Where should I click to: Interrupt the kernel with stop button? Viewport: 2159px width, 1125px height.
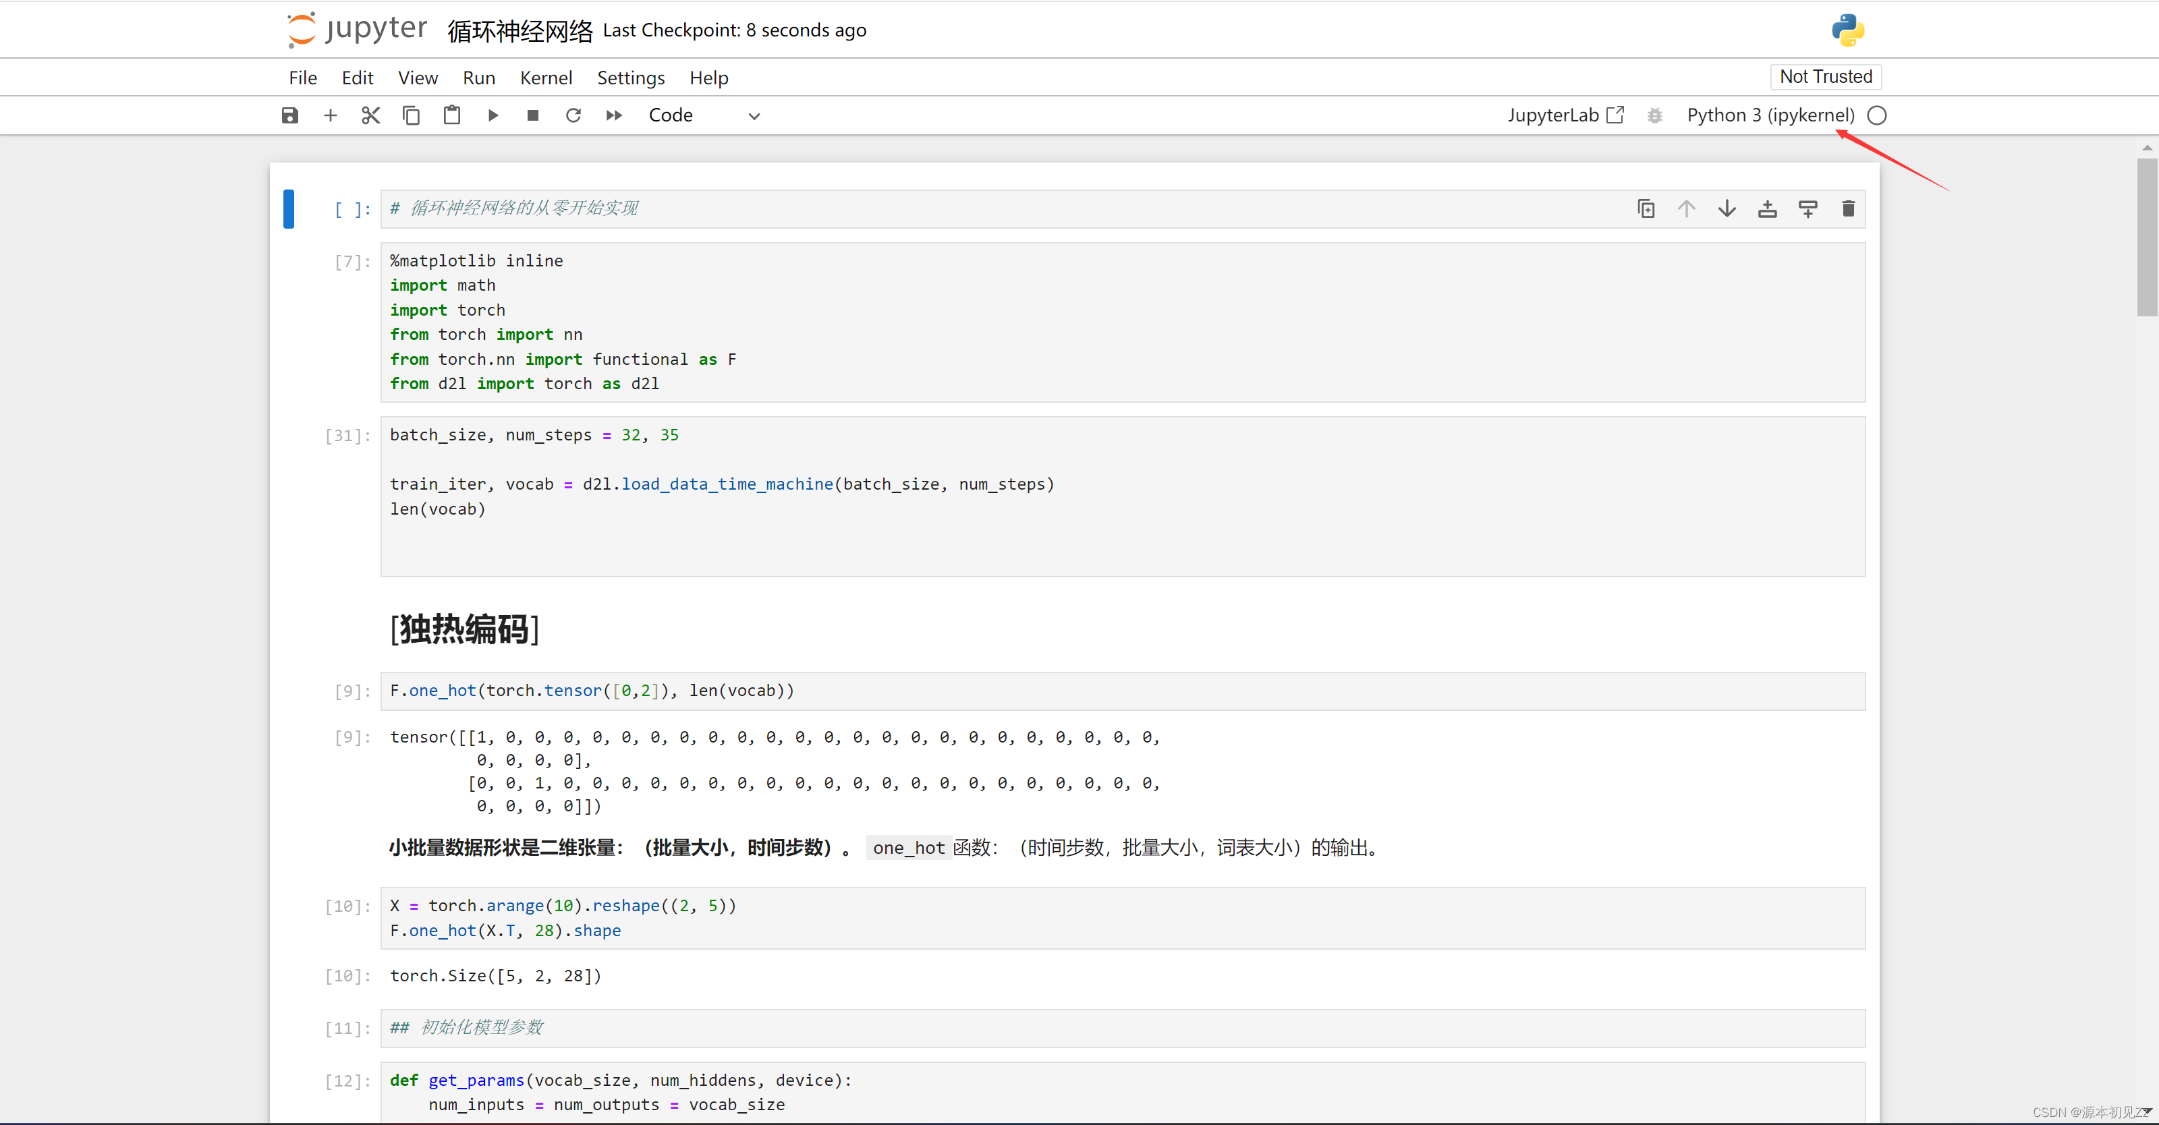point(532,115)
